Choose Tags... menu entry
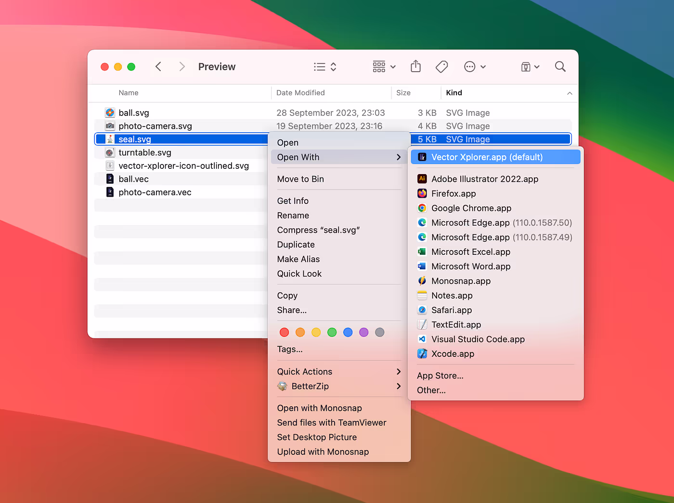The height and width of the screenshot is (503, 674). pos(339,350)
